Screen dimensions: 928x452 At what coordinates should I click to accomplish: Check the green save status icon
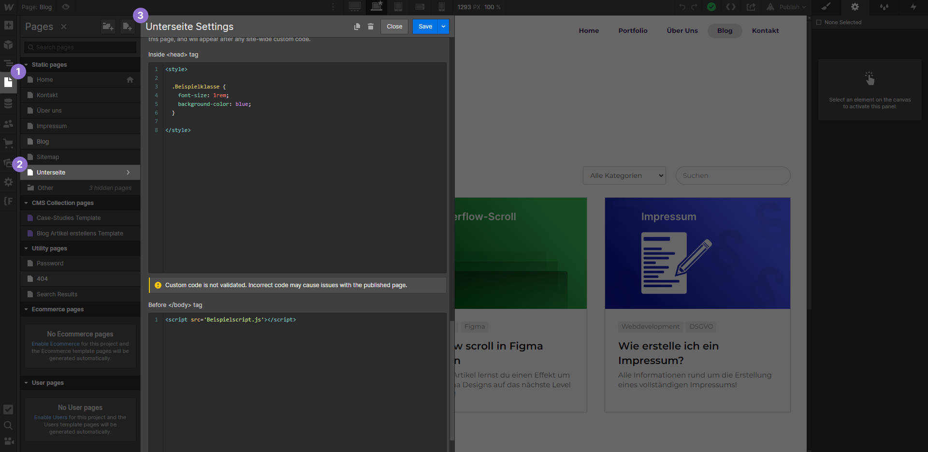(x=711, y=7)
